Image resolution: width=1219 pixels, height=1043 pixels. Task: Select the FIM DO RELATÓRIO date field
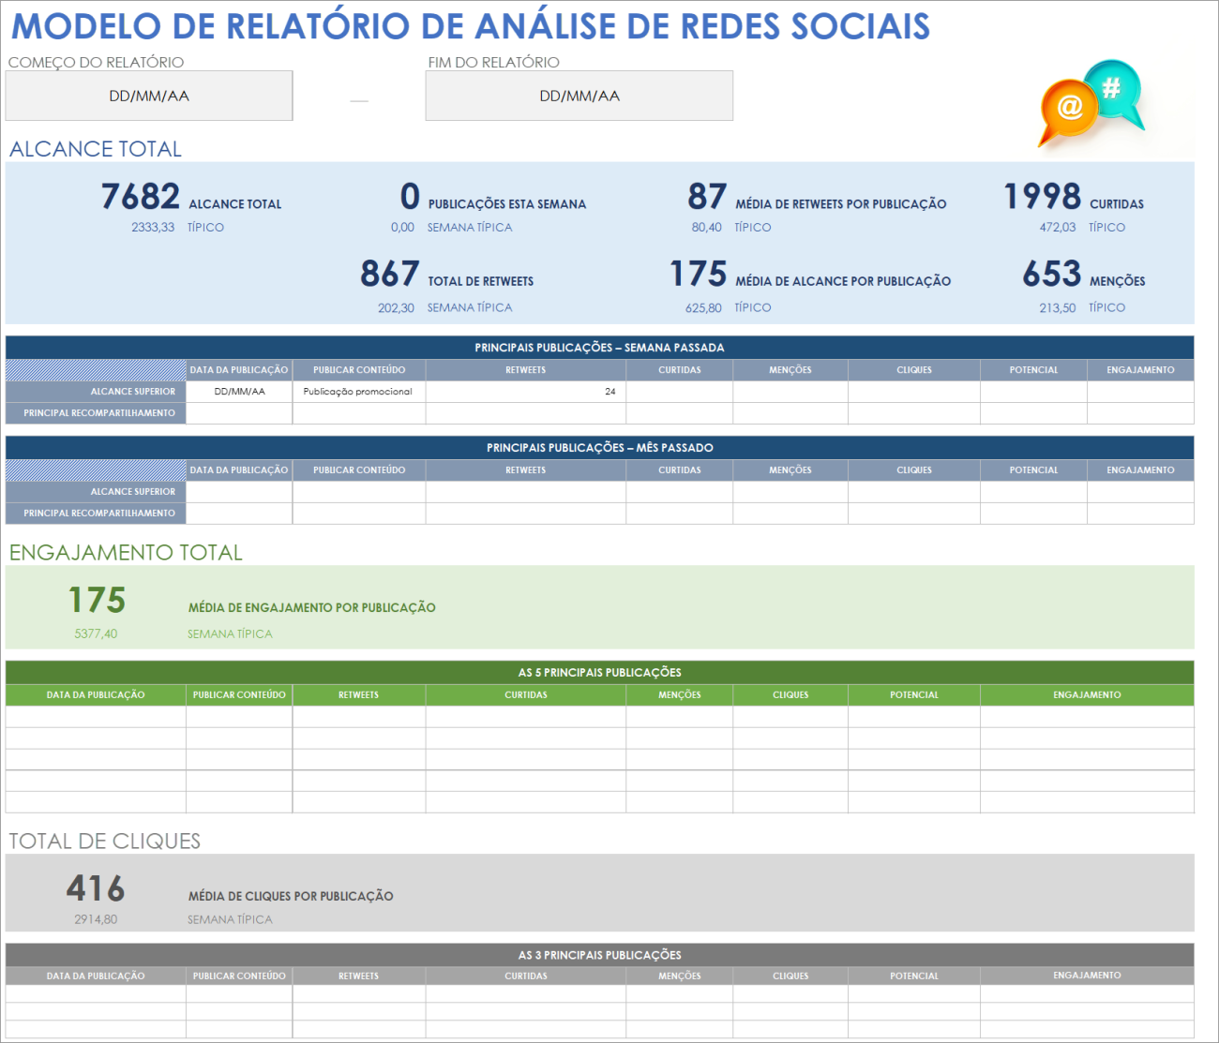click(579, 95)
